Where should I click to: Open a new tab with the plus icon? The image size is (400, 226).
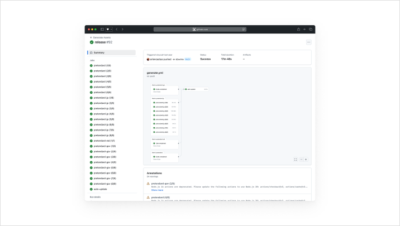304,30
